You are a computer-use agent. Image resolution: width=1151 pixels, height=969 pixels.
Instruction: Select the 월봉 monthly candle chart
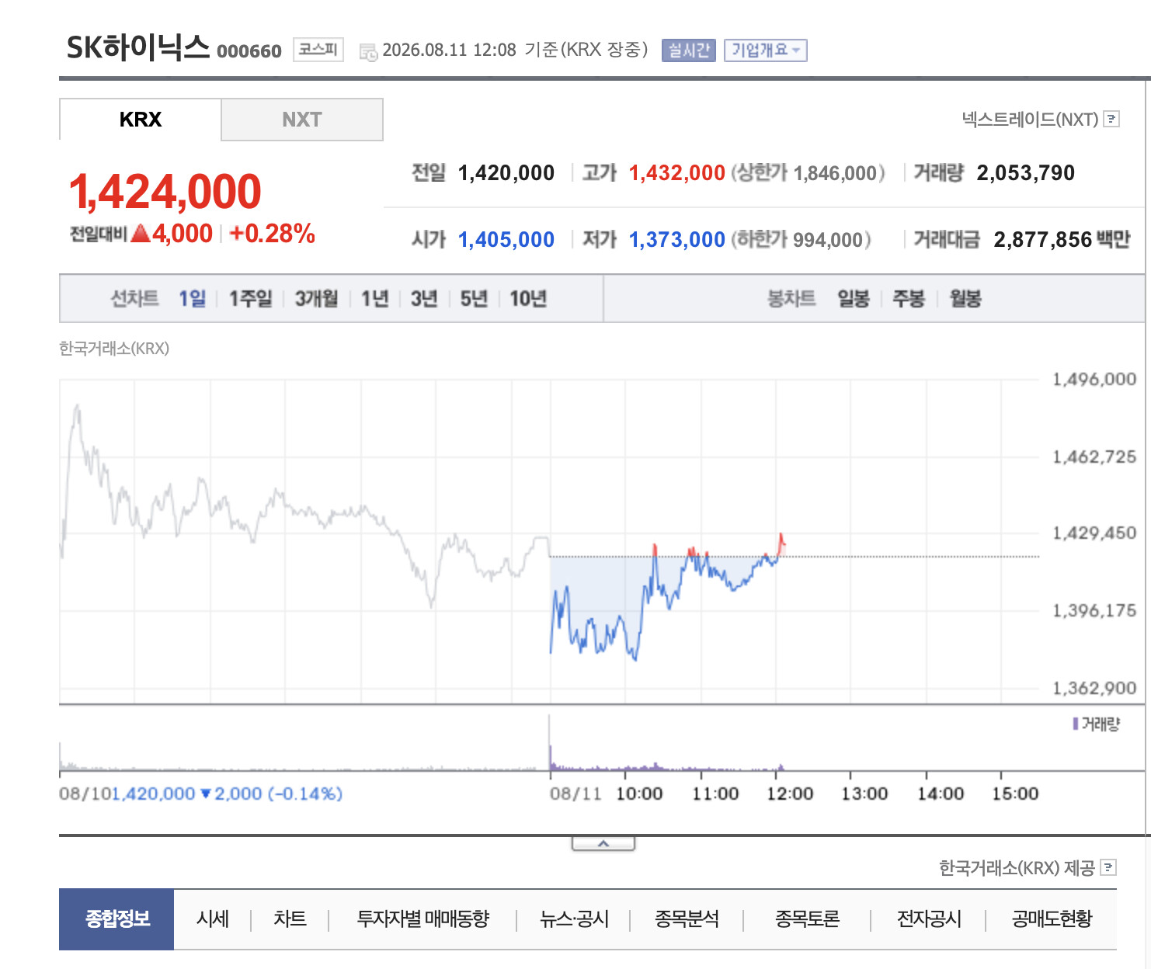click(965, 298)
